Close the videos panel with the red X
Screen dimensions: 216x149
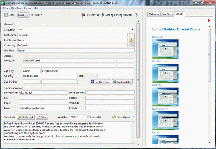tap(209, 20)
